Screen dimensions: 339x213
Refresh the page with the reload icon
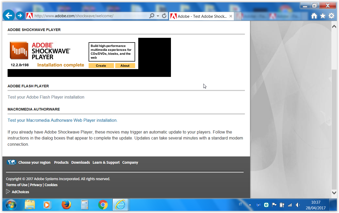coord(164,16)
